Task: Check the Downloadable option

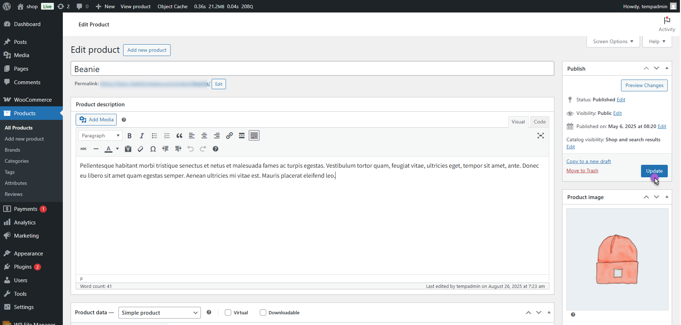Action: (263, 313)
